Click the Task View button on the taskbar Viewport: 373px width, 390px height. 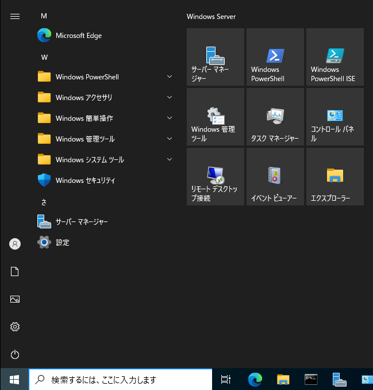[x=226, y=380]
